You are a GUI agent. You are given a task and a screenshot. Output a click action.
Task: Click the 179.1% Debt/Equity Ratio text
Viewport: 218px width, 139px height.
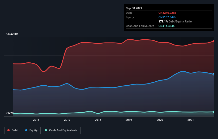175,21
